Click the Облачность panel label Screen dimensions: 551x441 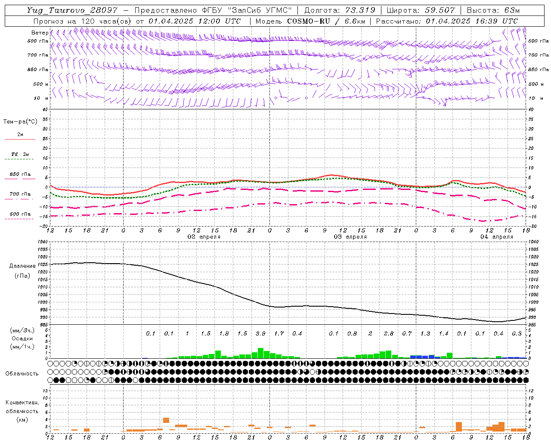click(22, 374)
